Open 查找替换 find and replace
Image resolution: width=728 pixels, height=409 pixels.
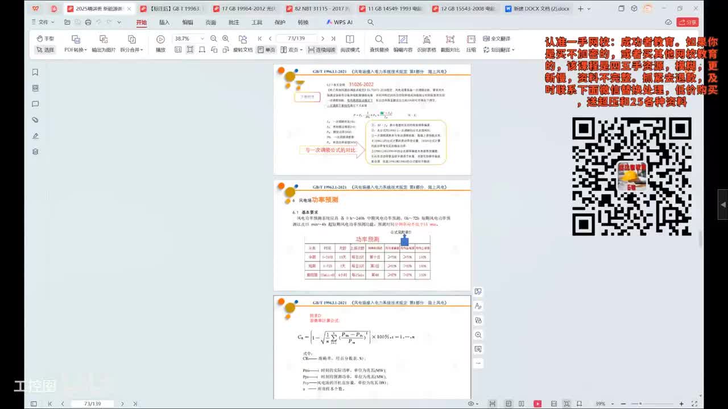point(379,44)
